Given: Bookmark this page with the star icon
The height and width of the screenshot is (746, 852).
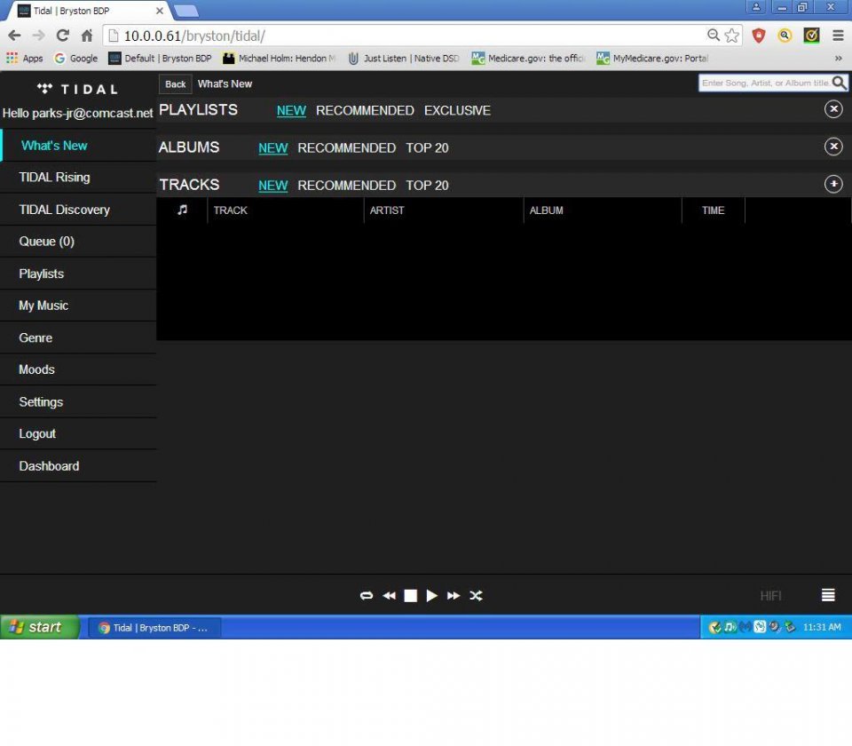Looking at the screenshot, I should [732, 36].
